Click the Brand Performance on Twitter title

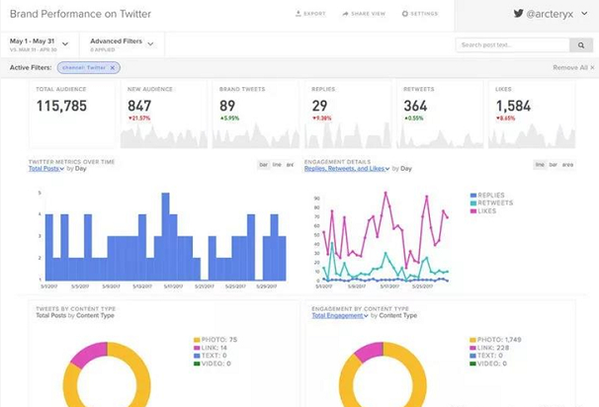pos(80,14)
